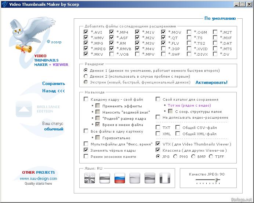
Task: Uncheck the *.MP4 extension checkbox
Action: point(112,32)
